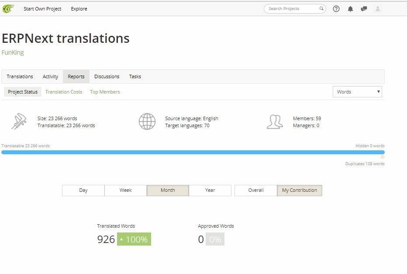This screenshot has width=407, height=274.
Task: Click the members people icon
Action: pos(275,121)
